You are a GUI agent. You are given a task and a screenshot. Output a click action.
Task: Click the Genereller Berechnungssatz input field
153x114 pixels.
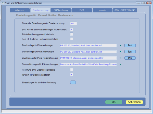click(73, 23)
